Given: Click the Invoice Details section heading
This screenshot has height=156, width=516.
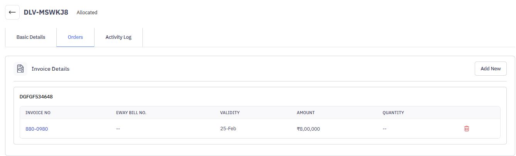Looking at the screenshot, I should 51,69.
